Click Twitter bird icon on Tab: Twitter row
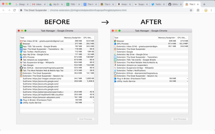This screenshot has height=134, width=215. (x=21, y=52)
